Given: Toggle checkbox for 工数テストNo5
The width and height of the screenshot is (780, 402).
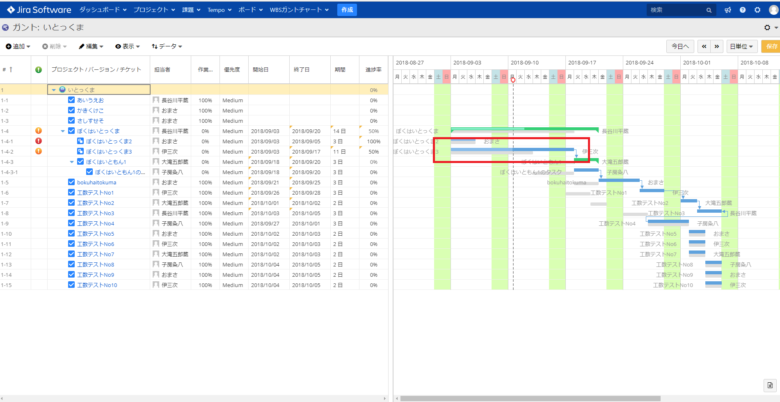Looking at the screenshot, I should (71, 233).
